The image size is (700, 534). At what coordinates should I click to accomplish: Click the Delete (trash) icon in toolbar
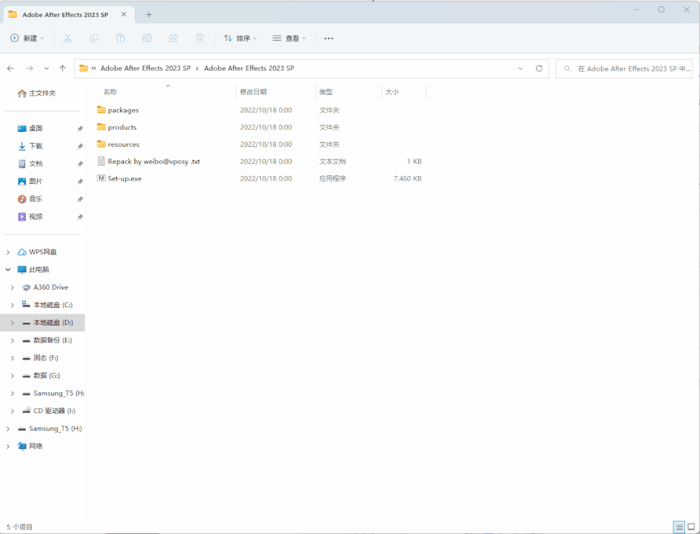[199, 38]
